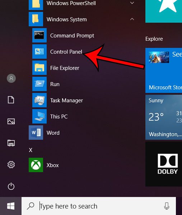Click the search magnifier icon

tap(31, 206)
